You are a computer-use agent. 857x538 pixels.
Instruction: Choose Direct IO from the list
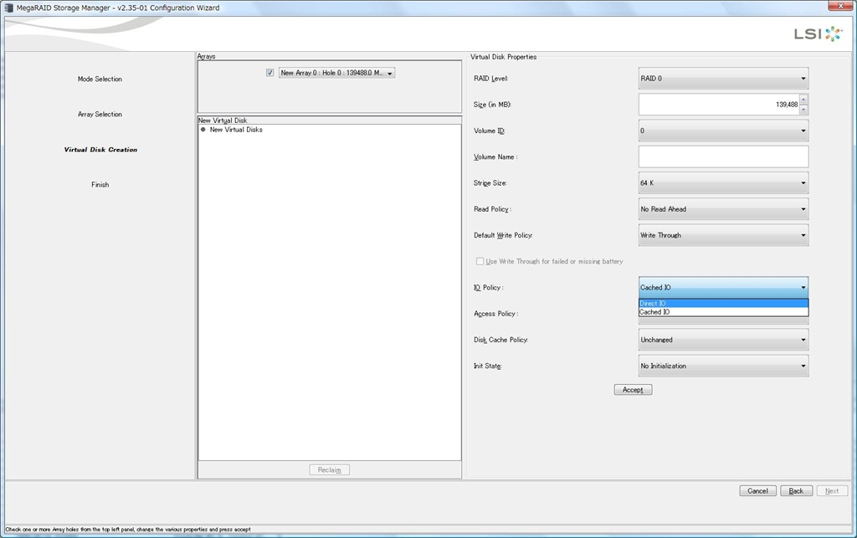point(723,303)
